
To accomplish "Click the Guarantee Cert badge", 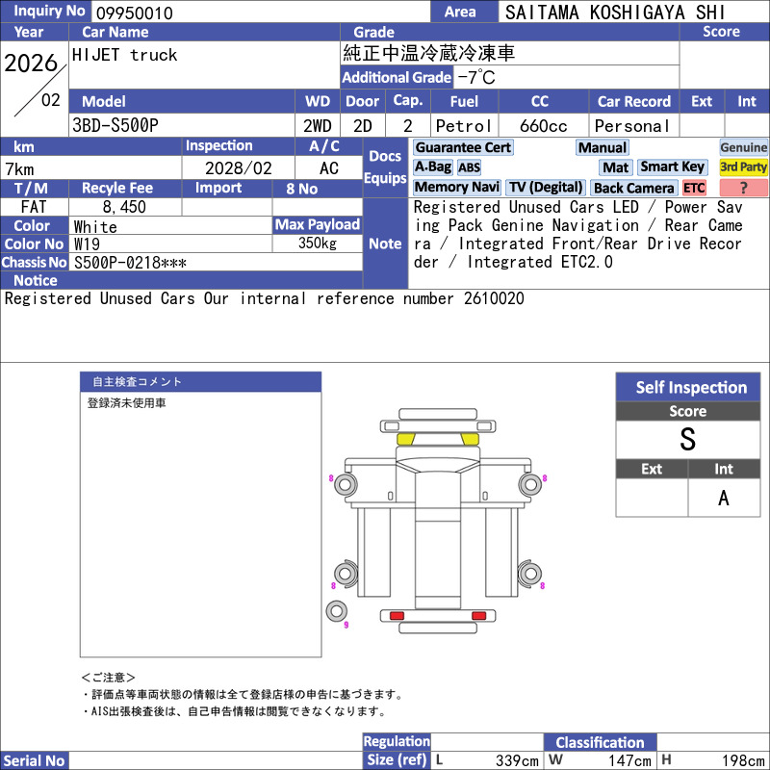I will 463,147.
